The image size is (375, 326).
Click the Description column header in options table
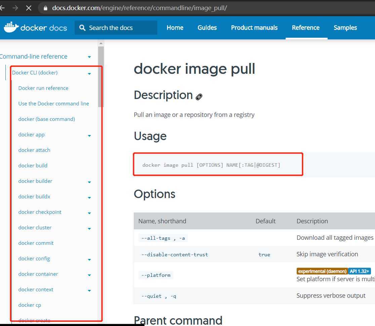(312, 221)
